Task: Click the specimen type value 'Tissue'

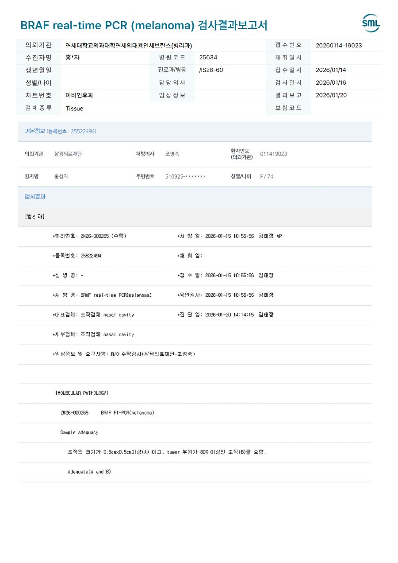Action: tap(74, 108)
